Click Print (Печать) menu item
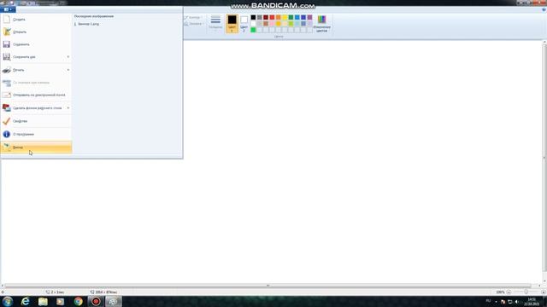The image size is (547, 307). pyautogui.click(x=33, y=70)
